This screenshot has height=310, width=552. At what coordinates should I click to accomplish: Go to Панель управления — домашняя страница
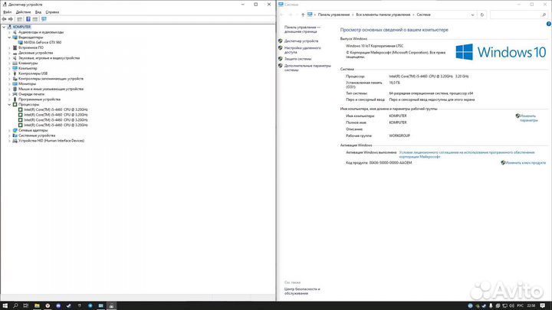click(x=302, y=29)
